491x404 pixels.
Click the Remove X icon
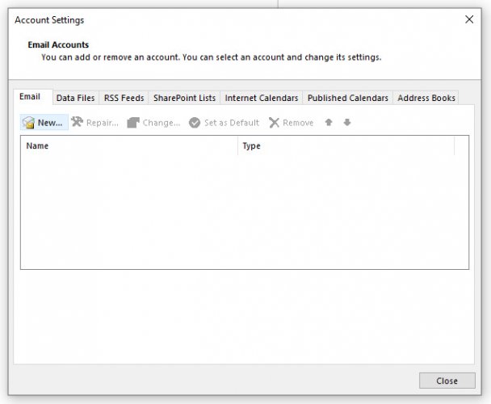[274, 123]
